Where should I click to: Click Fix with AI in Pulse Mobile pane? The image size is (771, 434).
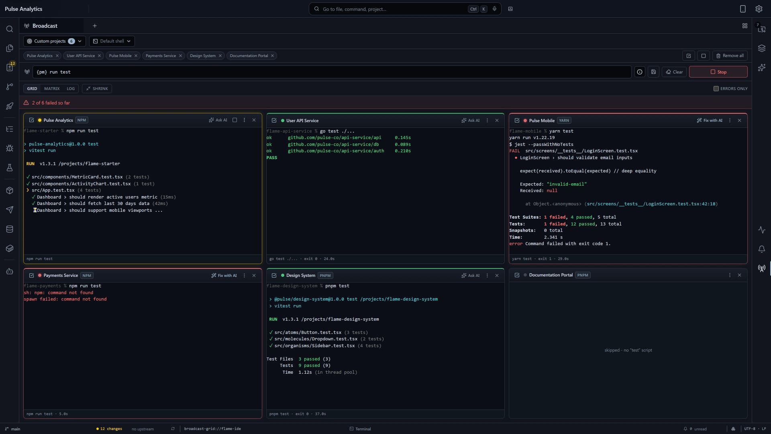(709, 121)
